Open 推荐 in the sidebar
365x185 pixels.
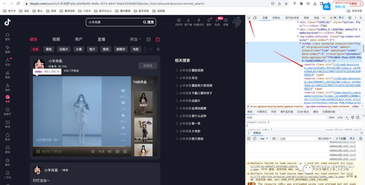click(8, 49)
